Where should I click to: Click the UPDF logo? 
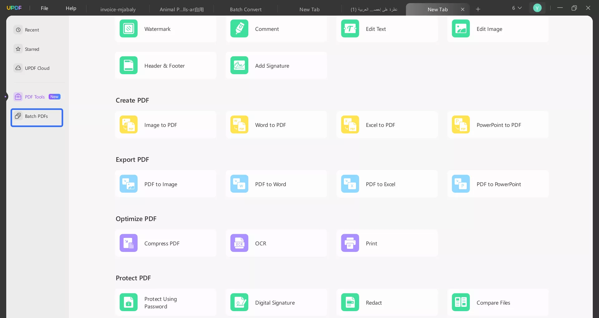(x=14, y=8)
